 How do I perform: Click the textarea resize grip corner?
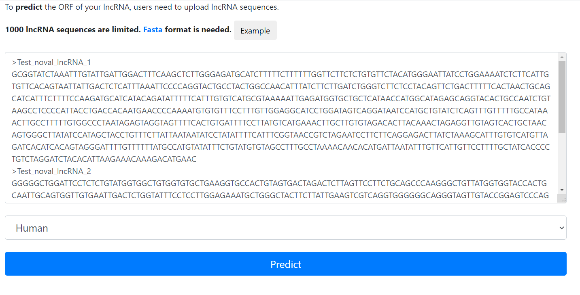[x=562, y=198]
